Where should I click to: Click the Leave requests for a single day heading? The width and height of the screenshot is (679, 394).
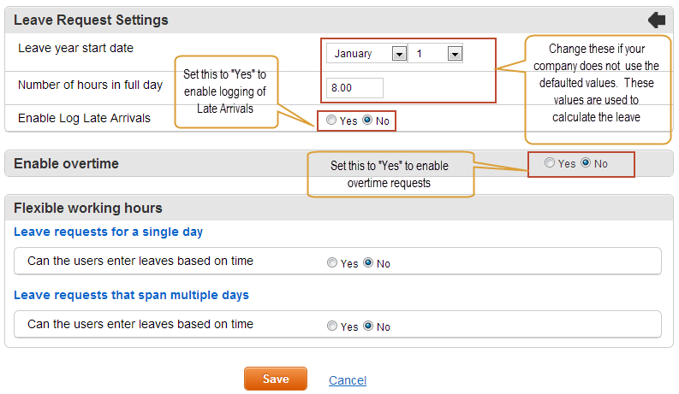click(x=108, y=232)
